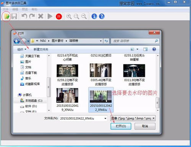The width and height of the screenshot is (191, 147).
Task: Click the forward arrow in Open dialog
Action: [x=23, y=41]
